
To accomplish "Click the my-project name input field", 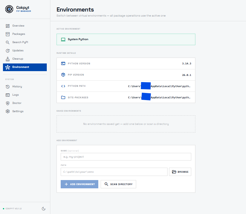I will pos(126,157).
